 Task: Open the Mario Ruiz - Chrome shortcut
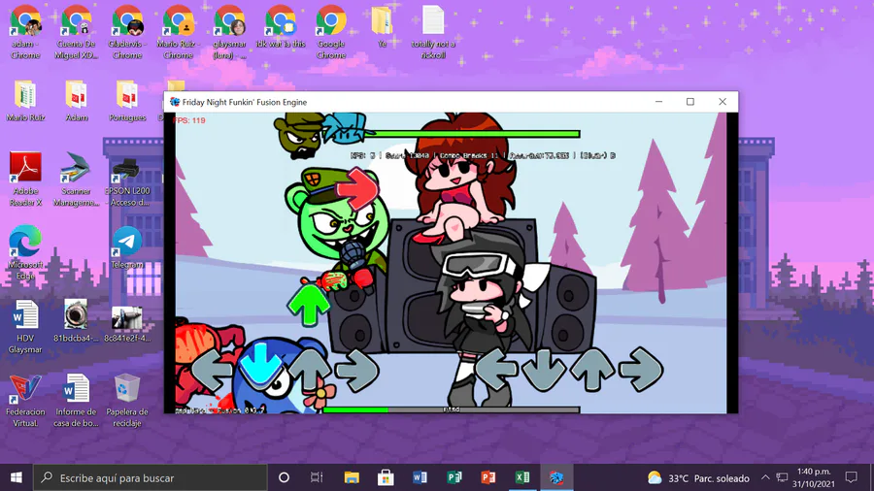179,32
